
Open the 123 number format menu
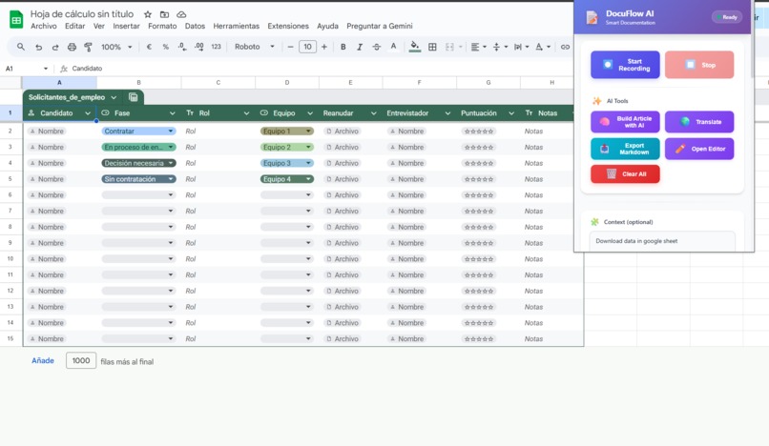click(216, 47)
